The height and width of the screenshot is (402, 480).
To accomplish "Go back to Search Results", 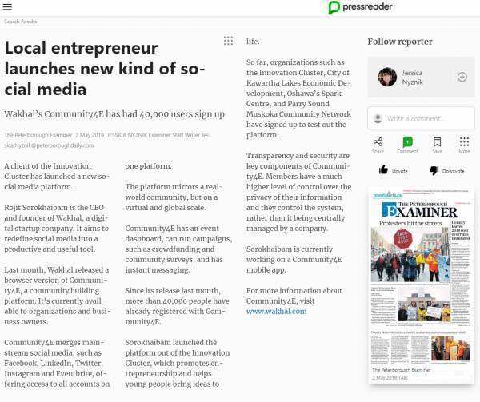I will [20, 22].
